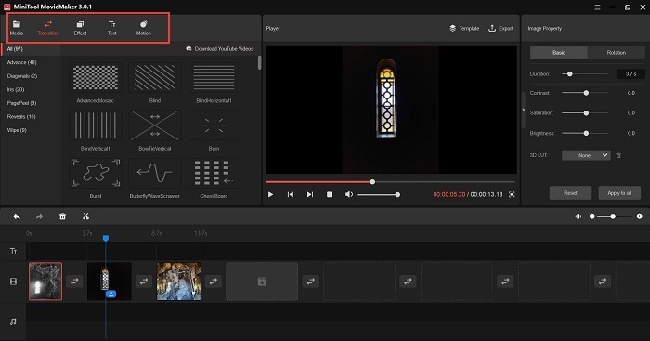This screenshot has width=650, height=341.
Task: Delete the selected clip from the timeline
Action: pyautogui.click(x=62, y=216)
